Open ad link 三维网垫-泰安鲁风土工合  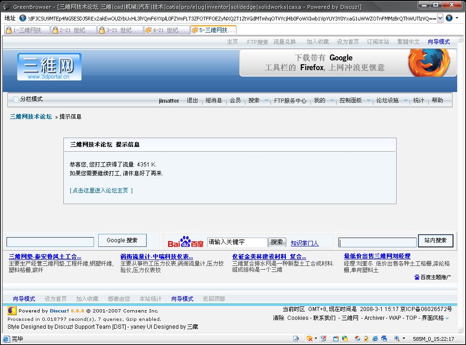point(45,257)
